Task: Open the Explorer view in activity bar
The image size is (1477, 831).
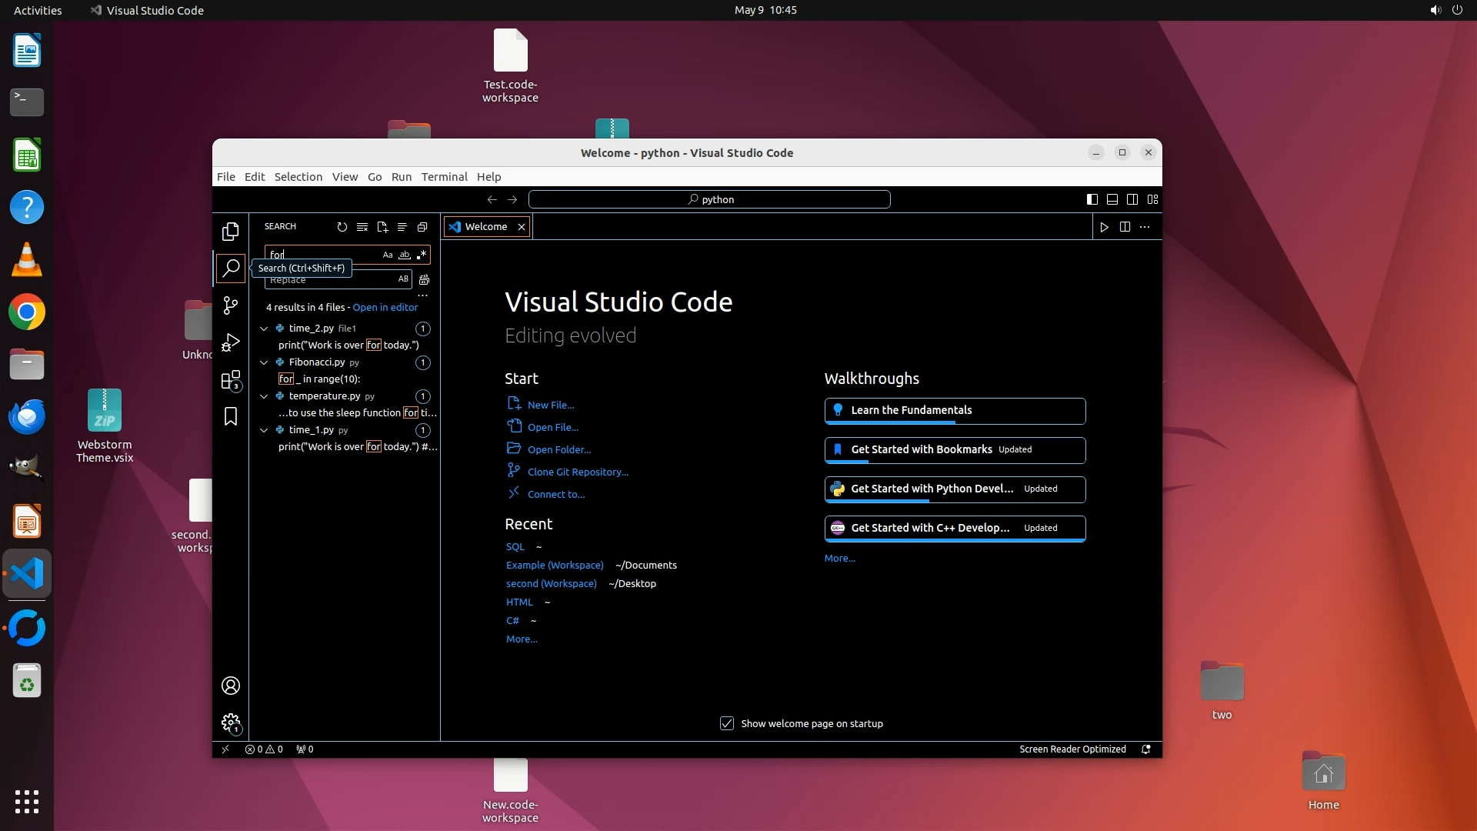Action: 230,232
